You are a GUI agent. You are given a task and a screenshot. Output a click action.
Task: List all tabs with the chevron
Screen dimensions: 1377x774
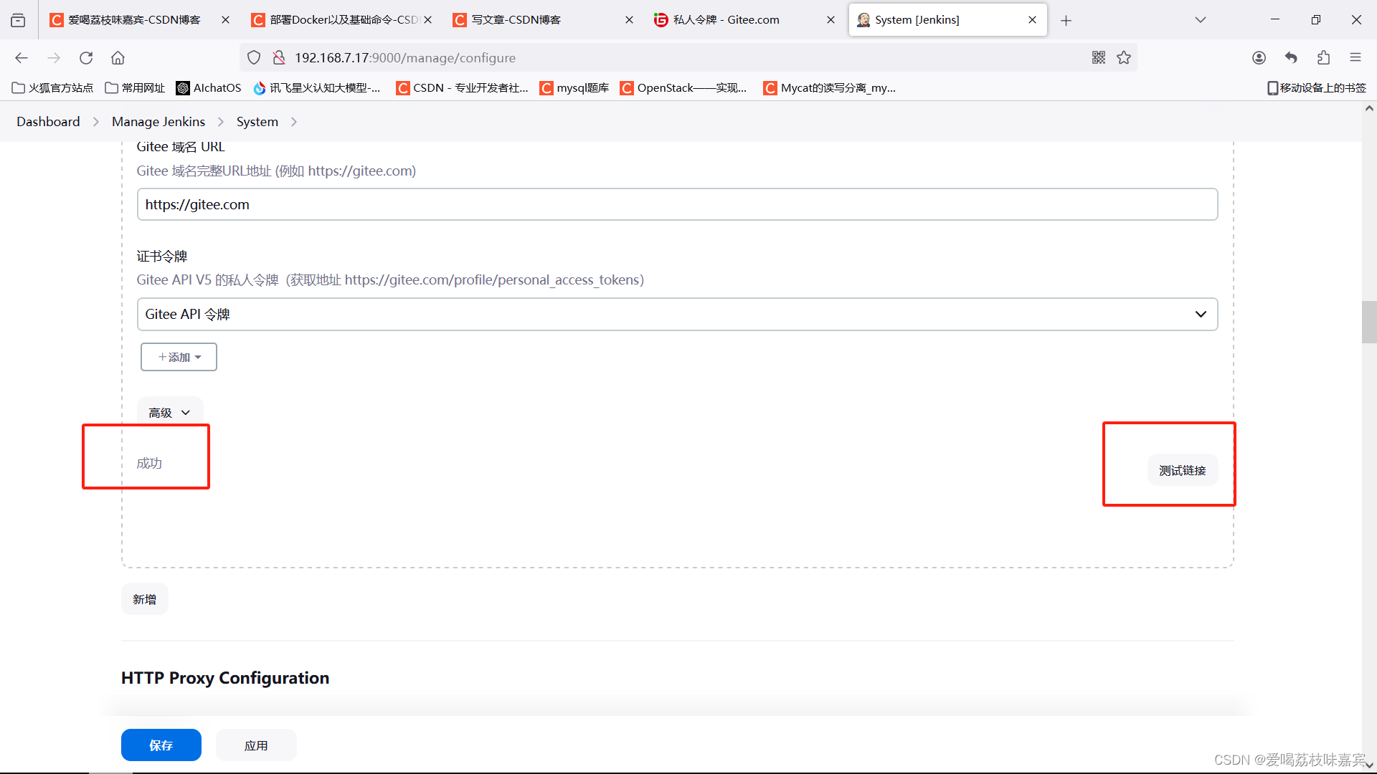click(x=1201, y=20)
